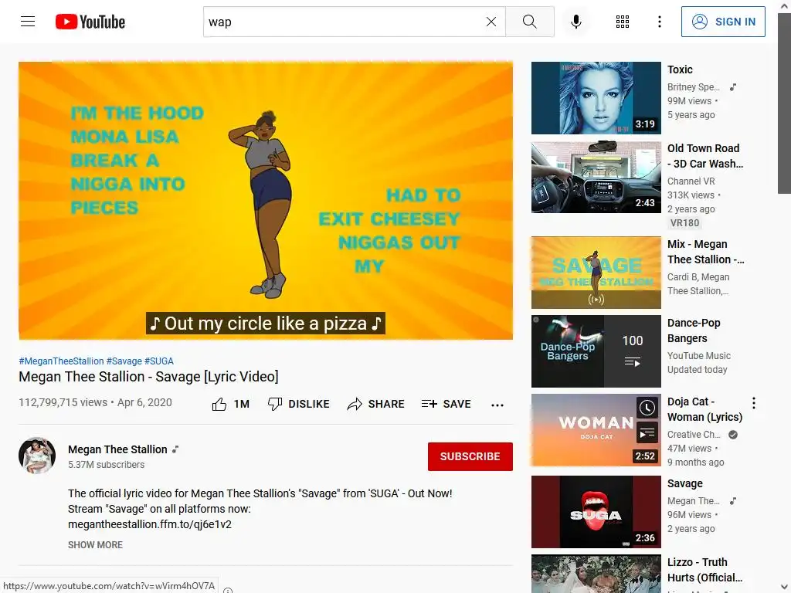Image resolution: width=791 pixels, height=593 pixels.
Task: Clear the search box text
Action: tap(491, 22)
